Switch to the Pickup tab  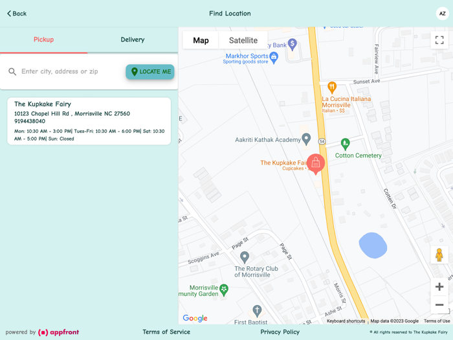(x=43, y=40)
